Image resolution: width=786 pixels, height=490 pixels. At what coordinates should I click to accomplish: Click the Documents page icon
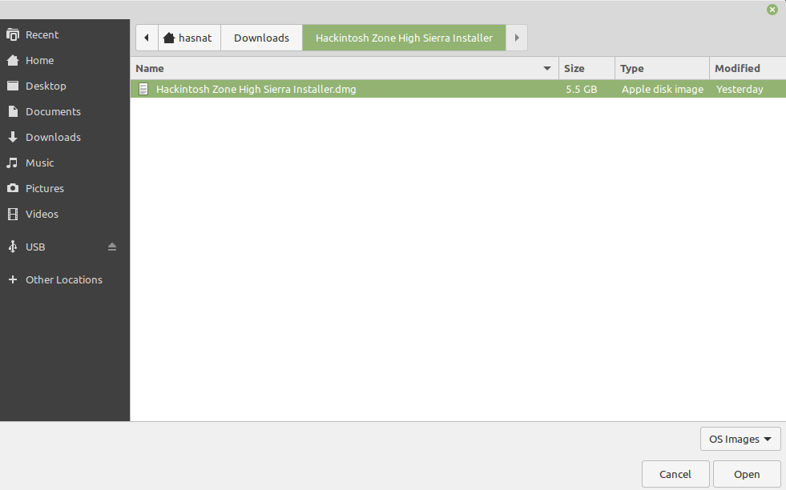(13, 111)
